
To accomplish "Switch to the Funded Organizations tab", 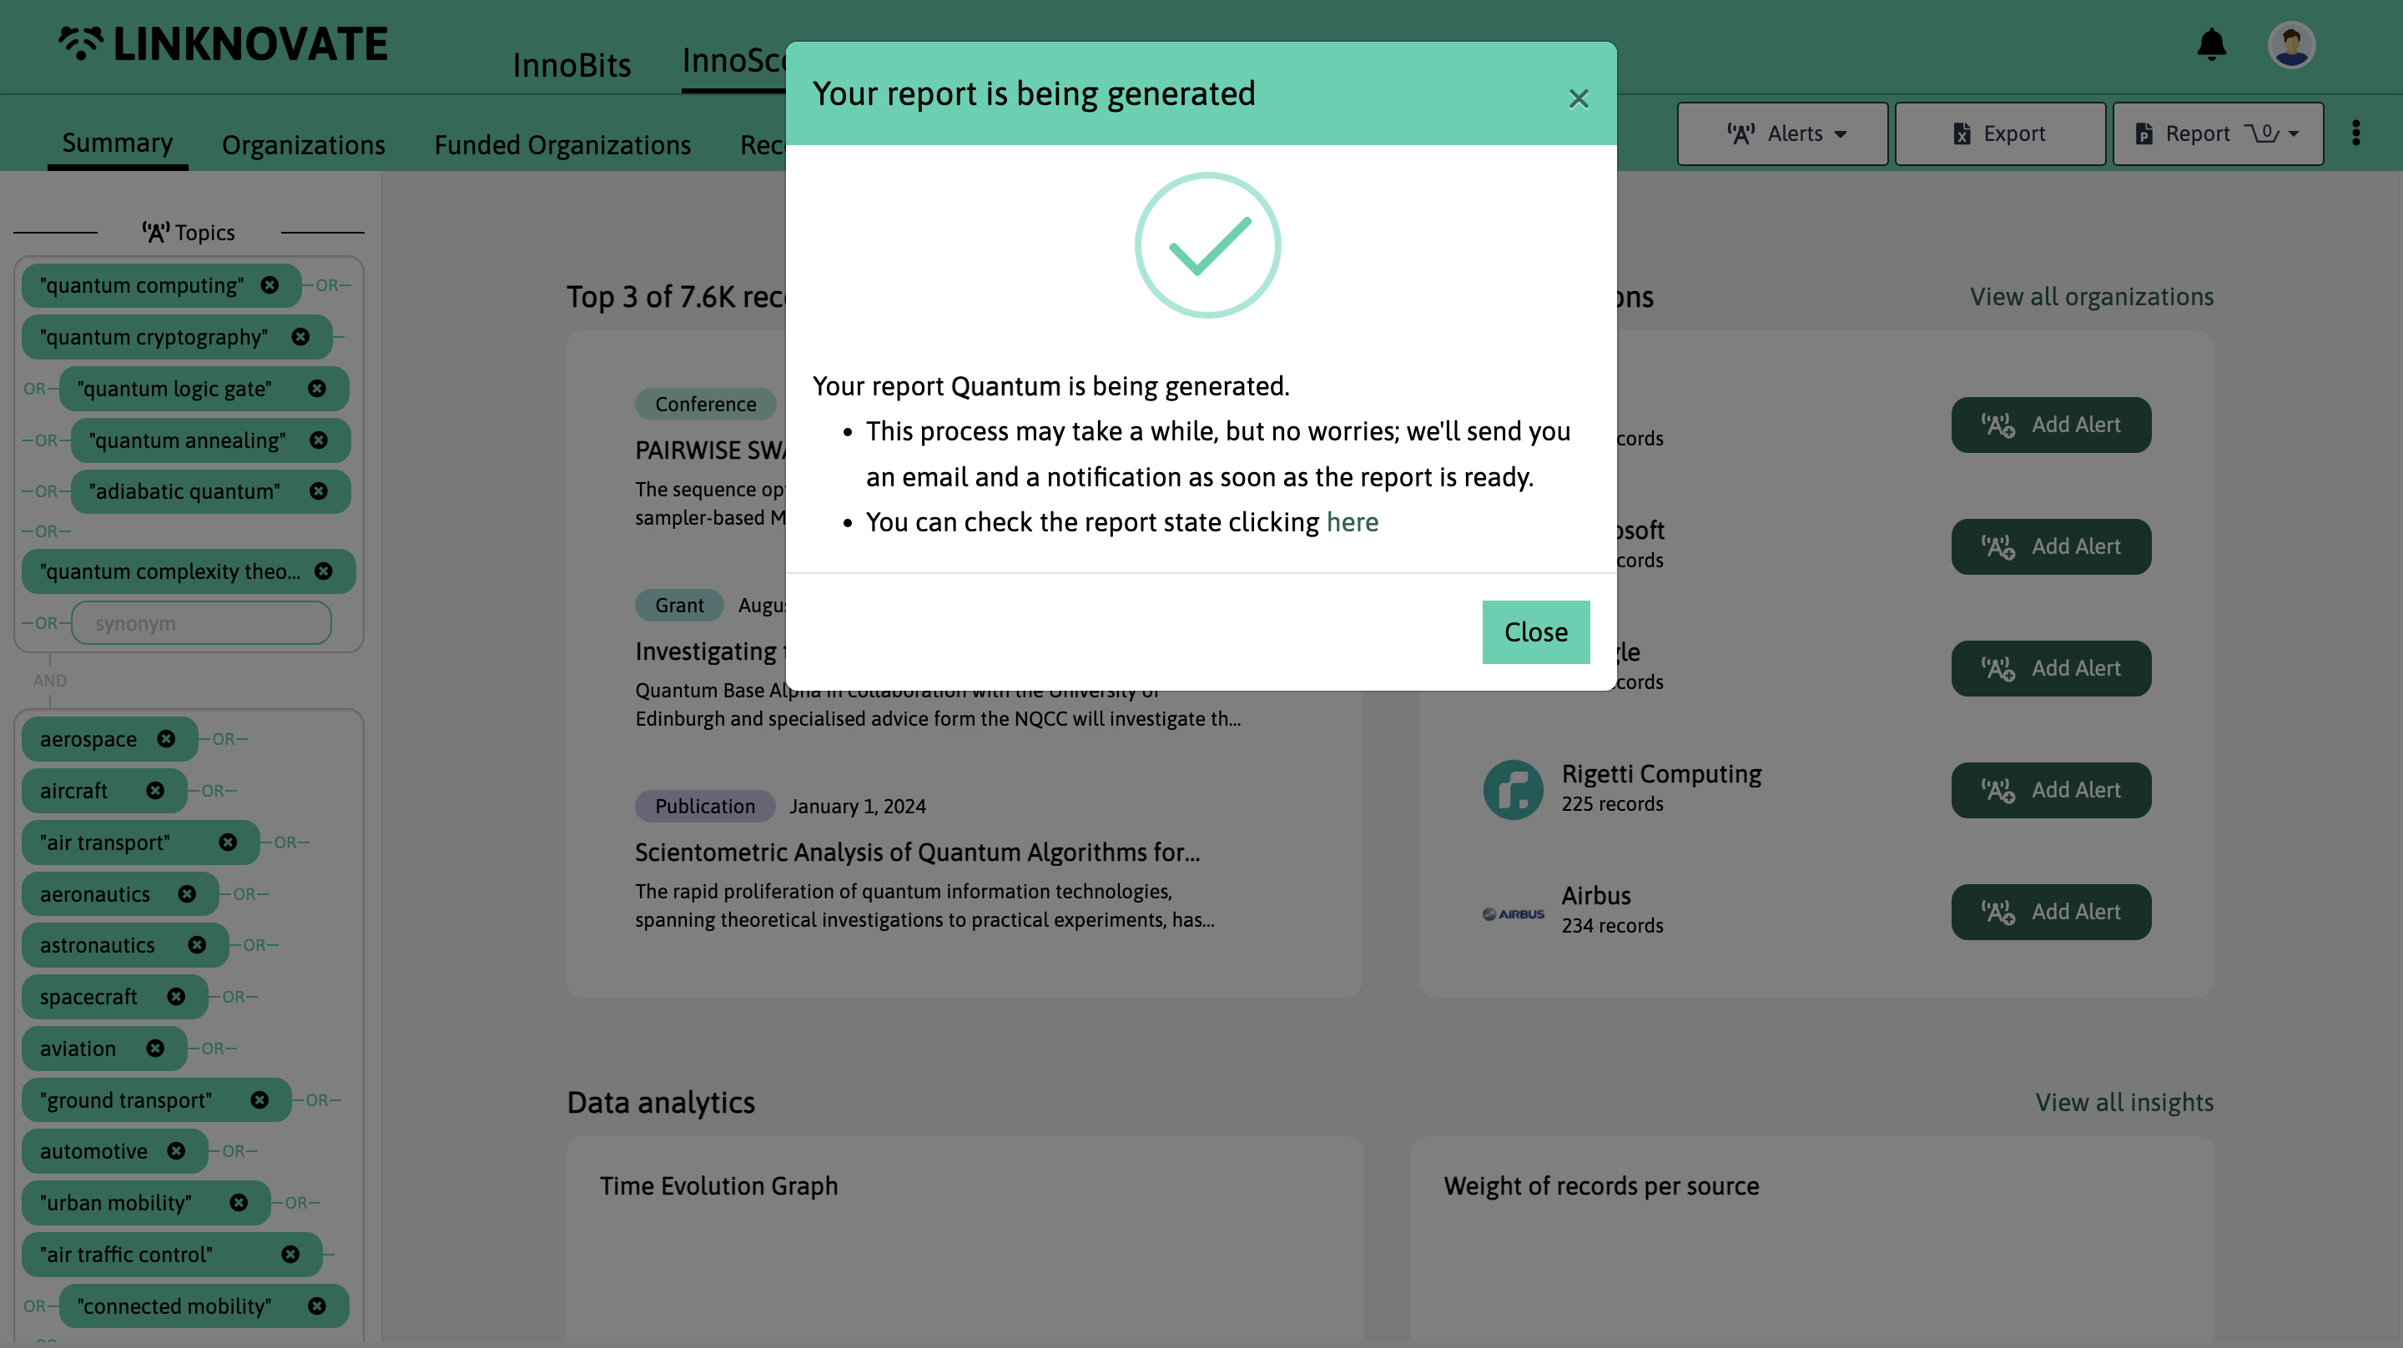I will coord(562,145).
